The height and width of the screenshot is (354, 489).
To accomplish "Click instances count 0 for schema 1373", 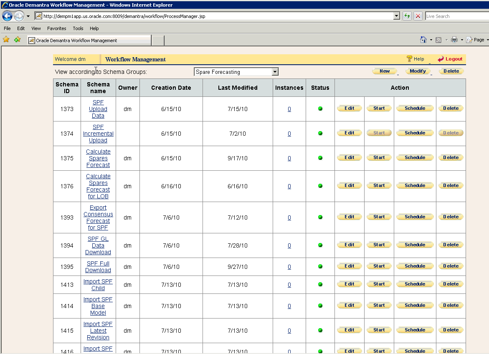I will pos(289,109).
